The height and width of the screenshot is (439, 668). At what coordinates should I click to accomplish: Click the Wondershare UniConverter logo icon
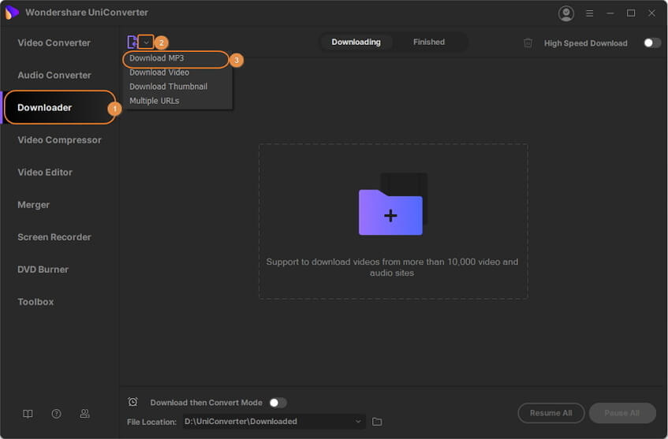[12, 13]
